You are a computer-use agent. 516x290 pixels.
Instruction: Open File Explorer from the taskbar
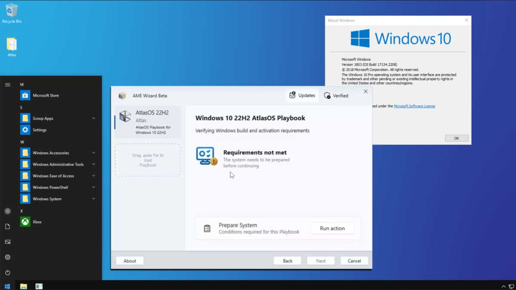coord(24,286)
